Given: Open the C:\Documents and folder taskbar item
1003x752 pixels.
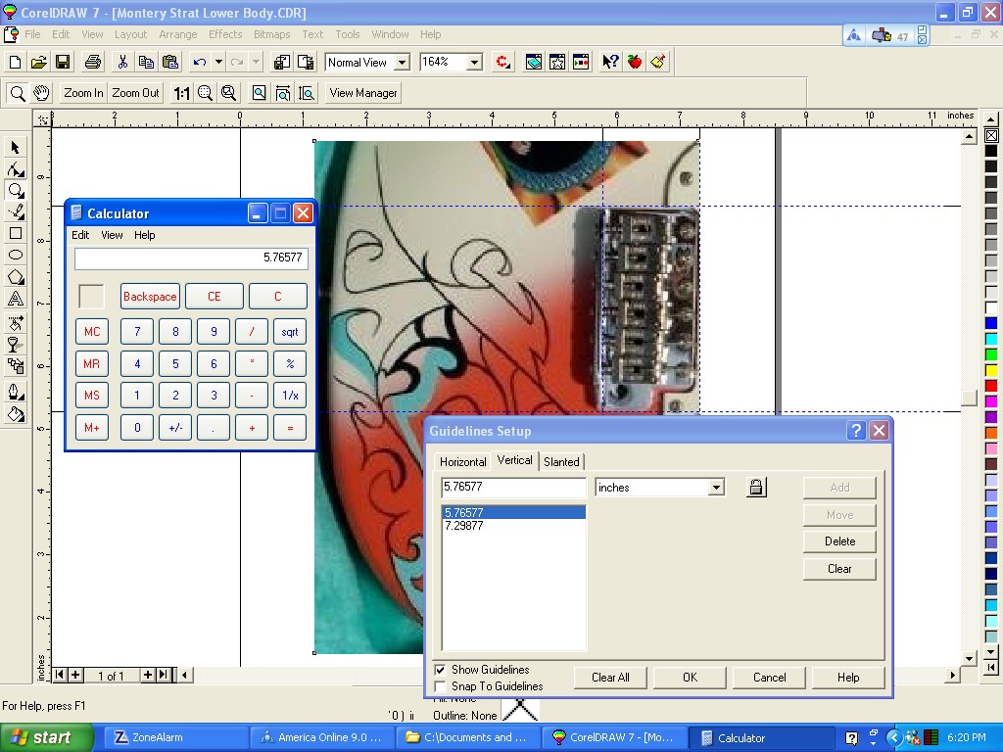Looking at the screenshot, I should pyautogui.click(x=467, y=737).
